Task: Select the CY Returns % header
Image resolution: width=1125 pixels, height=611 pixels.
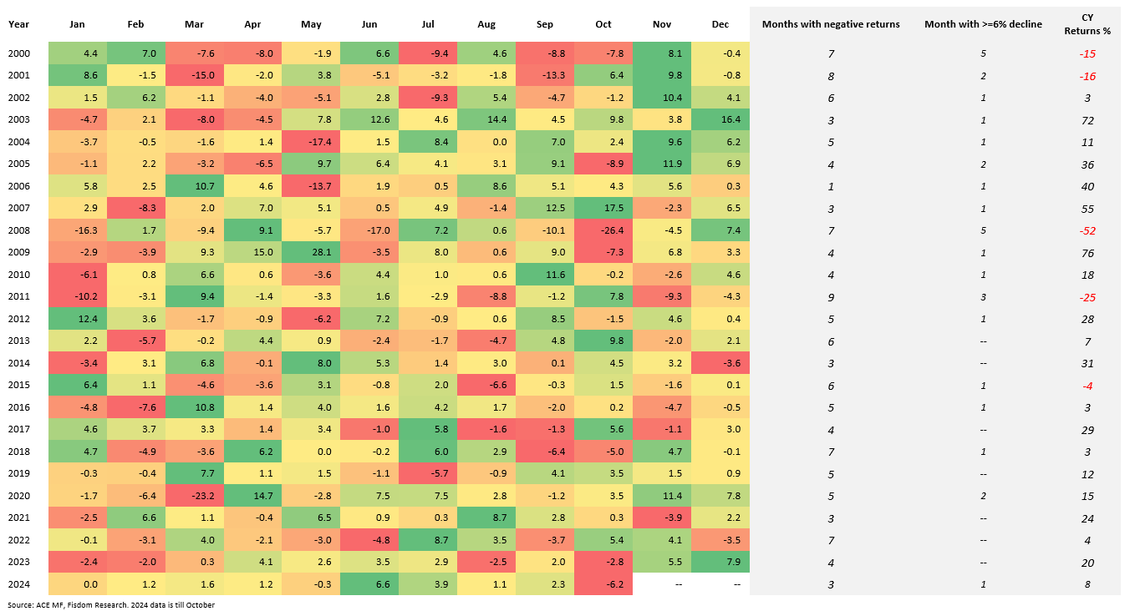Action: click(1087, 23)
